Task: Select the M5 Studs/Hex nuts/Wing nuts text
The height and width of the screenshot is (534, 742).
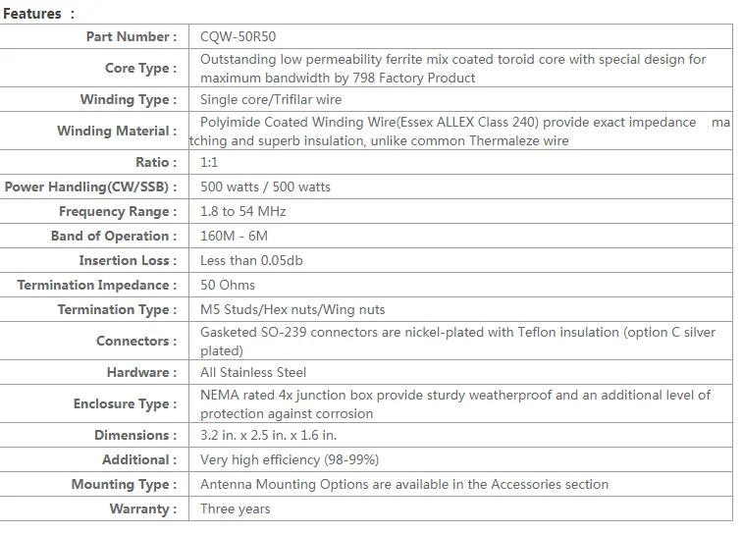Action: click(x=292, y=309)
